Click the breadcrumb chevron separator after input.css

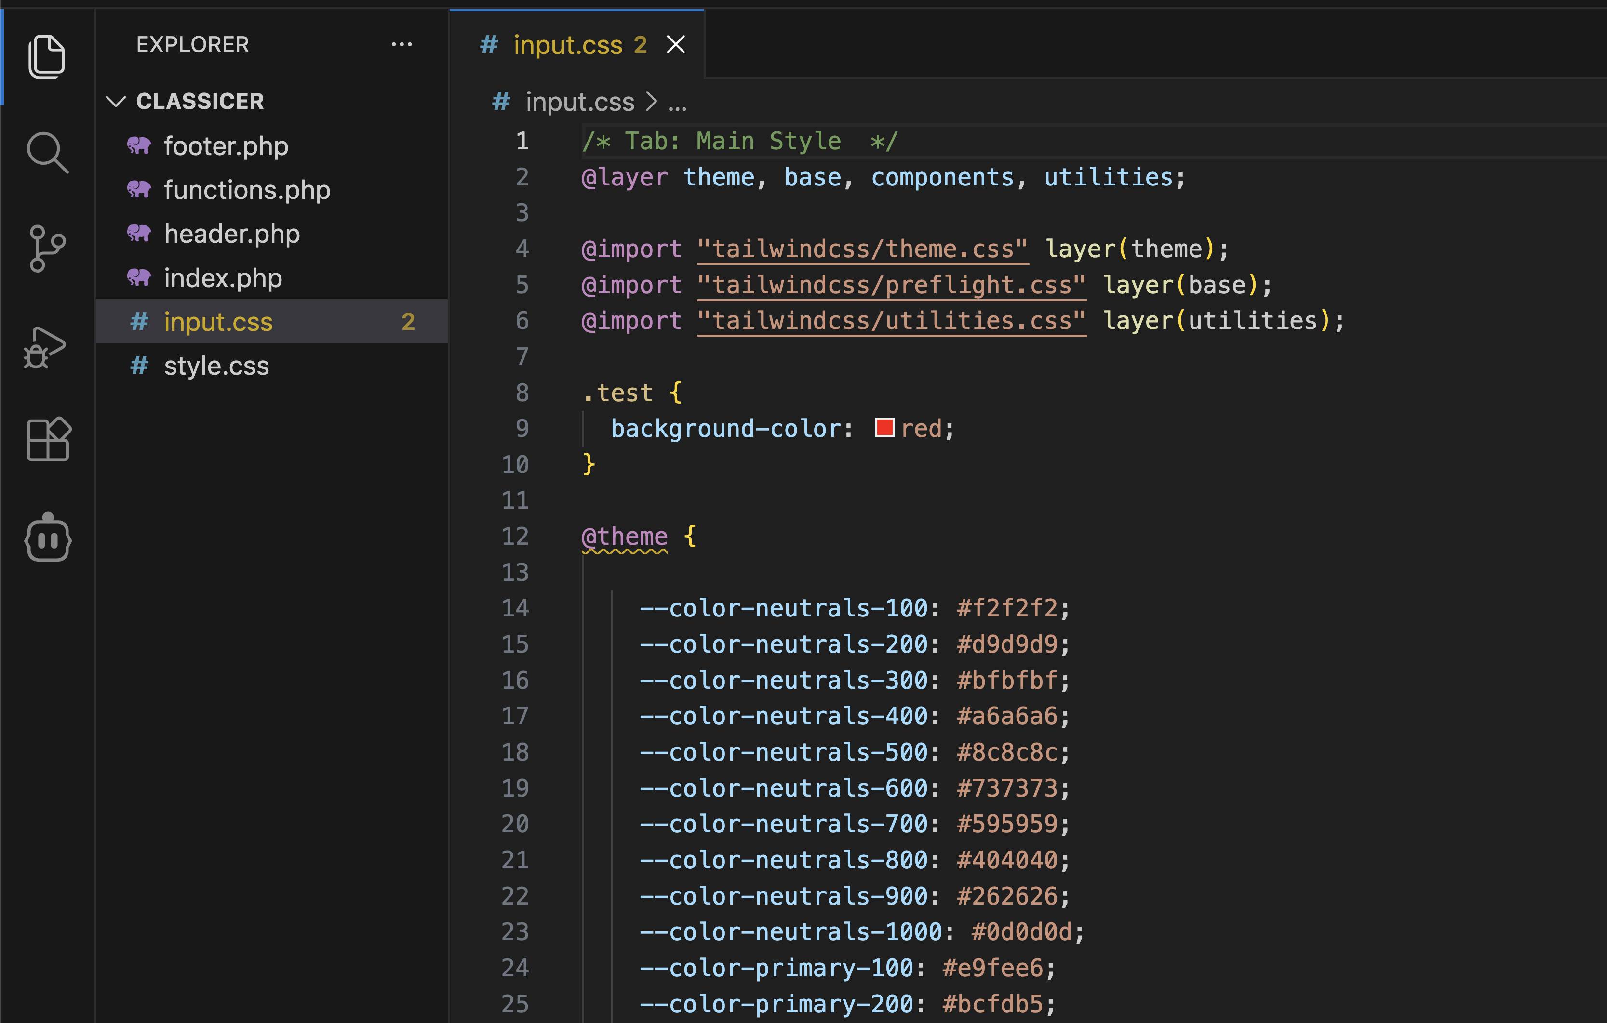(651, 101)
